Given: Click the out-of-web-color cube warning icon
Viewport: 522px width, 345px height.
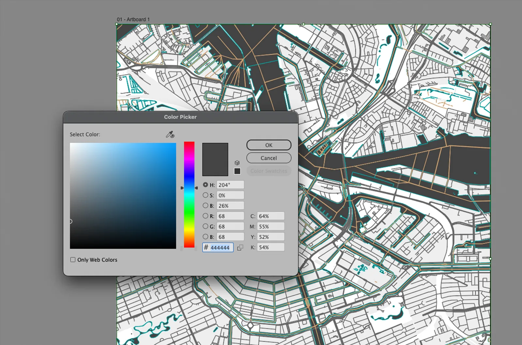Looking at the screenshot, I should (x=237, y=163).
